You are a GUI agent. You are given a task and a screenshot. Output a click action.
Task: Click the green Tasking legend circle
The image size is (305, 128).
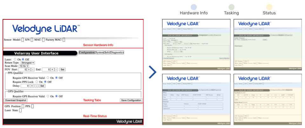point(232,7)
